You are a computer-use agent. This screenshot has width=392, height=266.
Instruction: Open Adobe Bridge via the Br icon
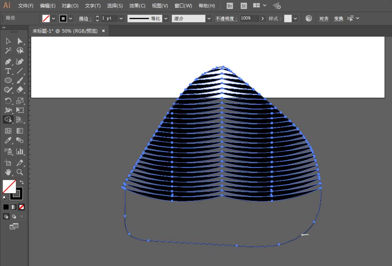pos(229,5)
